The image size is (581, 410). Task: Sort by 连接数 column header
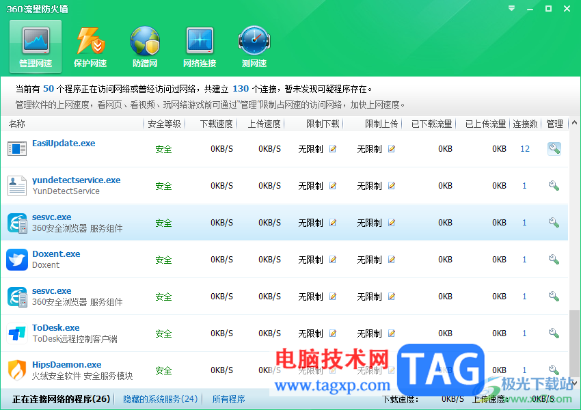(525, 124)
